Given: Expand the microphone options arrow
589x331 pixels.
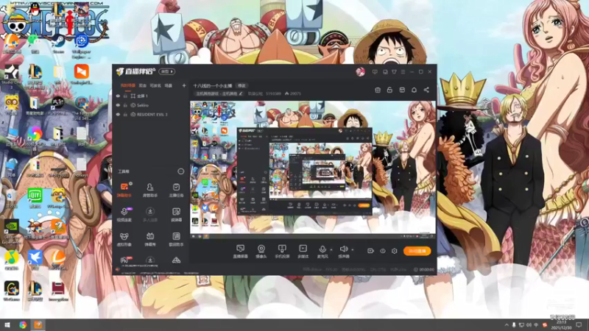Looking at the screenshot, I should point(331,249).
